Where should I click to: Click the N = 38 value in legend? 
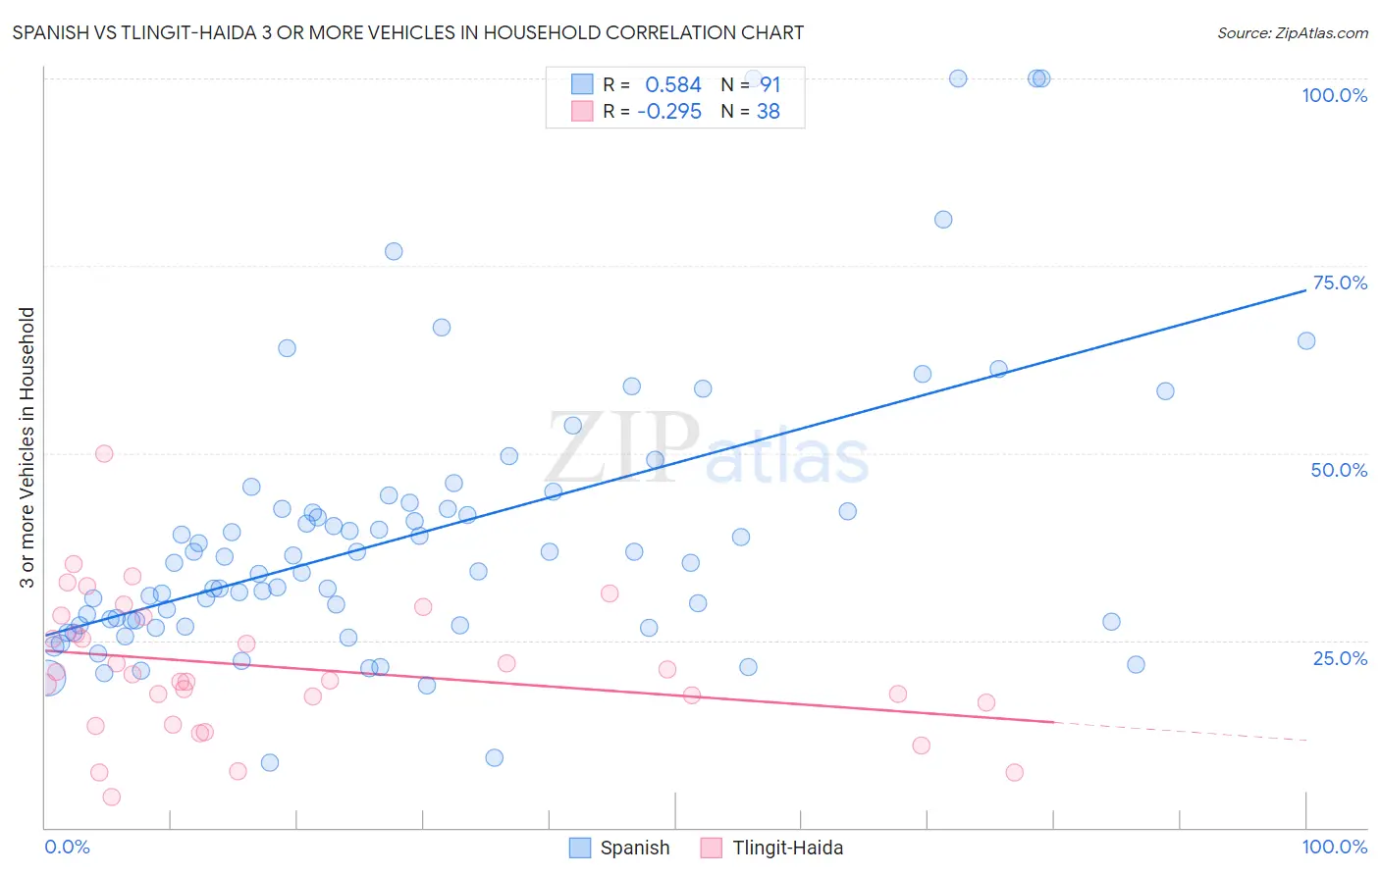tap(751, 111)
